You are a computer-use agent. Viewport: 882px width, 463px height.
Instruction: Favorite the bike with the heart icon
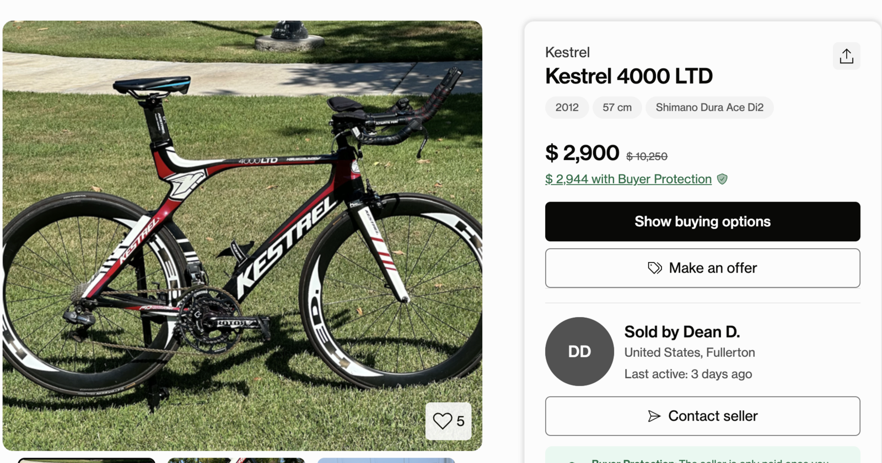(443, 421)
